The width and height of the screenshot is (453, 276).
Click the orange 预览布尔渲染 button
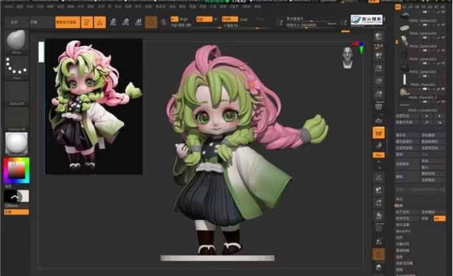pyautogui.click(x=67, y=22)
